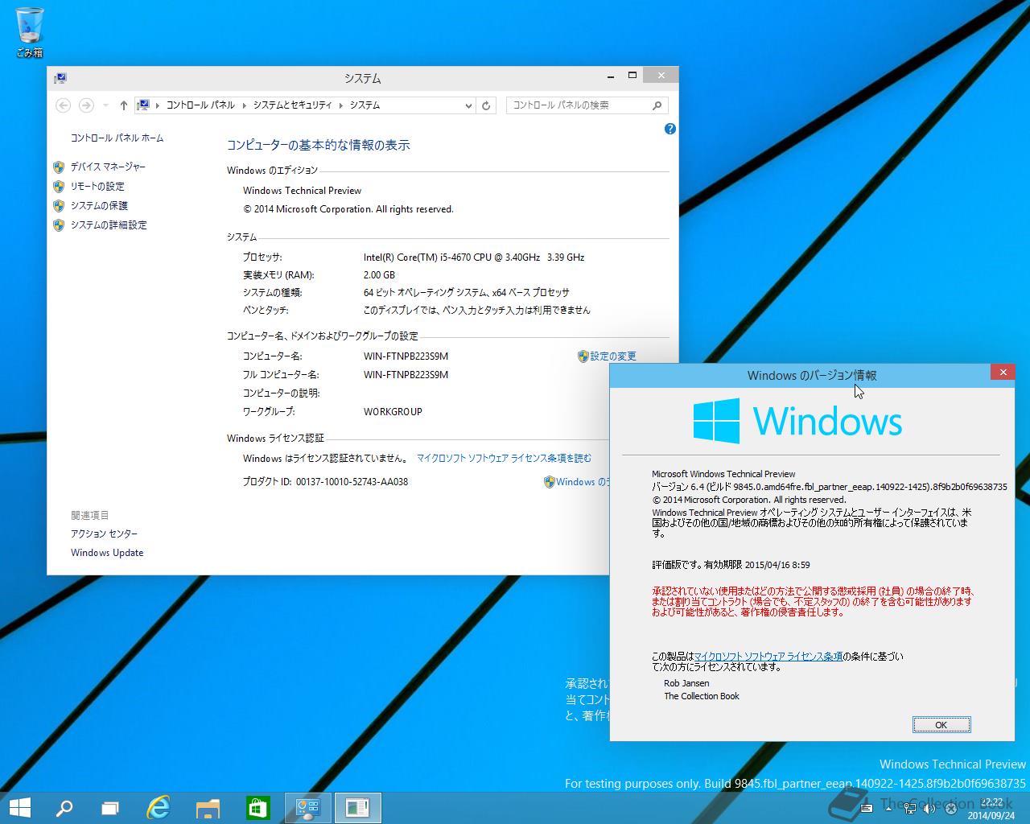Open File Explorer from the taskbar
The width and height of the screenshot is (1030, 824).
[208, 807]
